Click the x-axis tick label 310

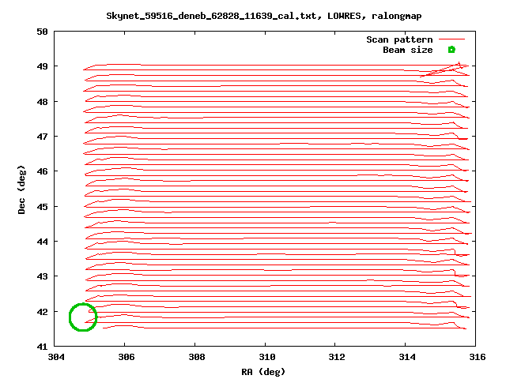[267, 357]
